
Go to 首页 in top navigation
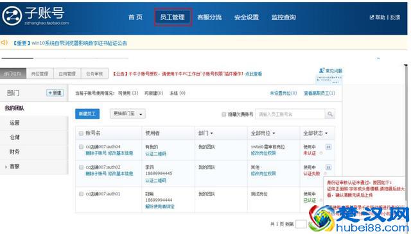tap(136, 17)
